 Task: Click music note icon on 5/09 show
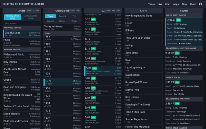tap(116, 58)
